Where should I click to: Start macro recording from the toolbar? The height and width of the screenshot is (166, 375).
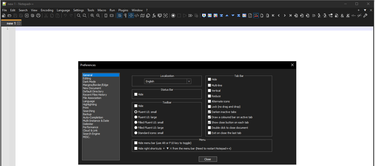click(173, 15)
